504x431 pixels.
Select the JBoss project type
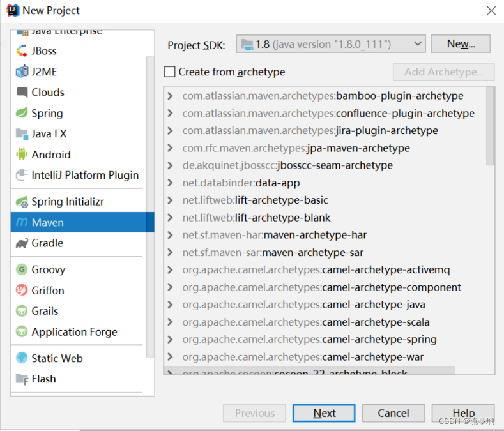(79, 51)
